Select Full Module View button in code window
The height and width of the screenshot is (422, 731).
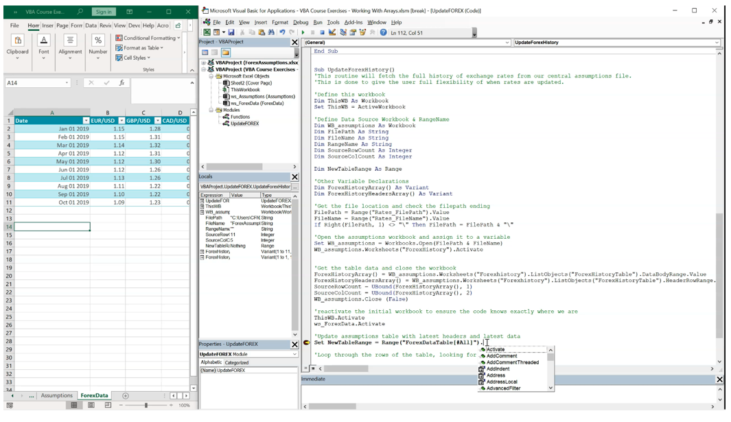tap(313, 368)
